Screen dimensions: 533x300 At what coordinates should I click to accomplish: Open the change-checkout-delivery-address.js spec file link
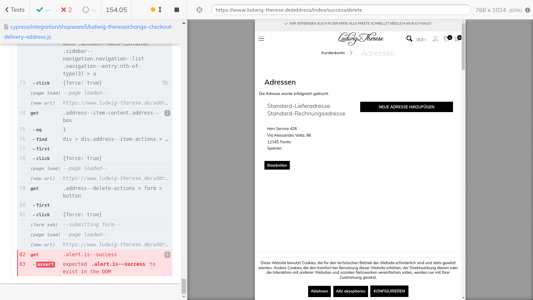88,32
